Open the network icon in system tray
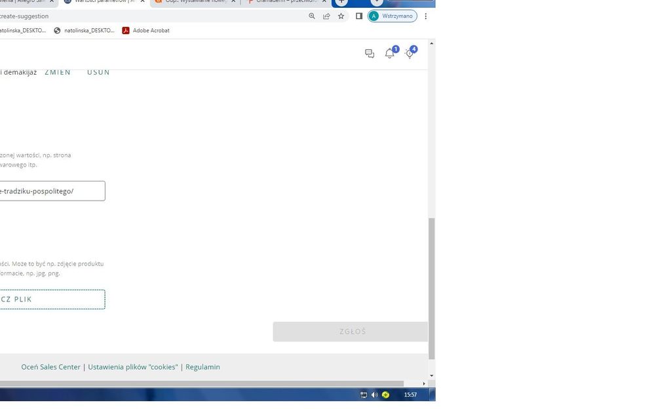 tap(364, 395)
